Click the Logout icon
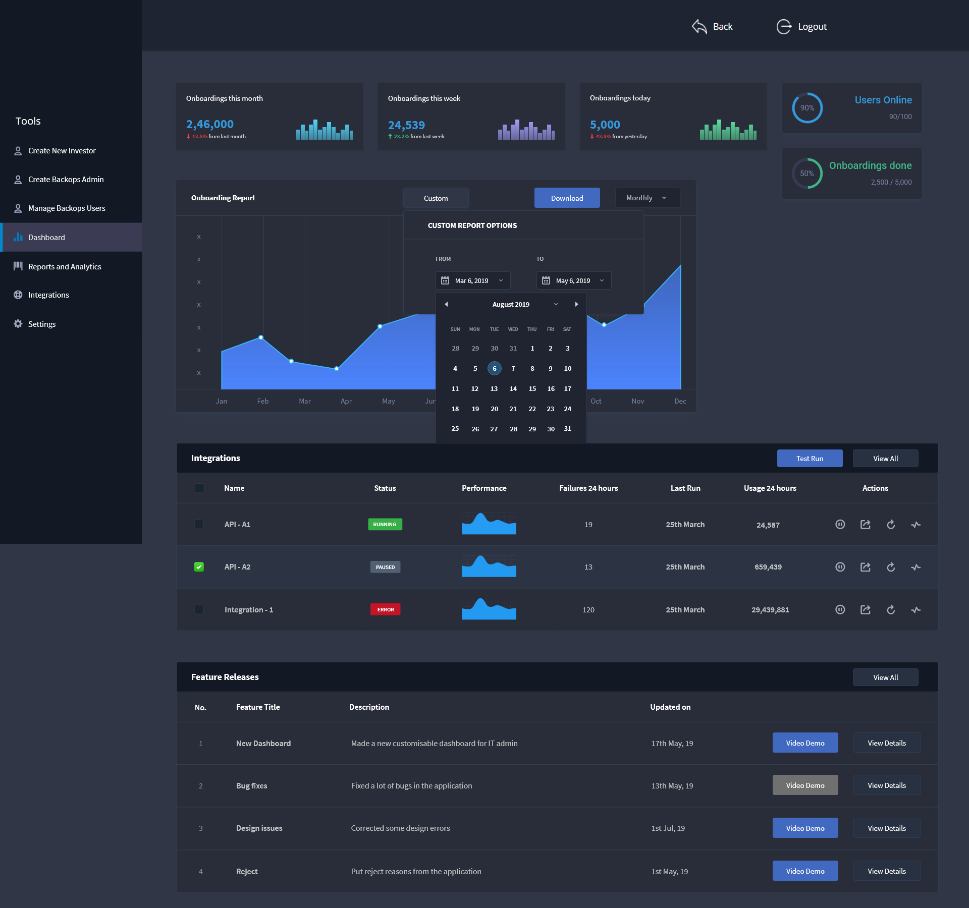This screenshot has width=969, height=908. (784, 27)
